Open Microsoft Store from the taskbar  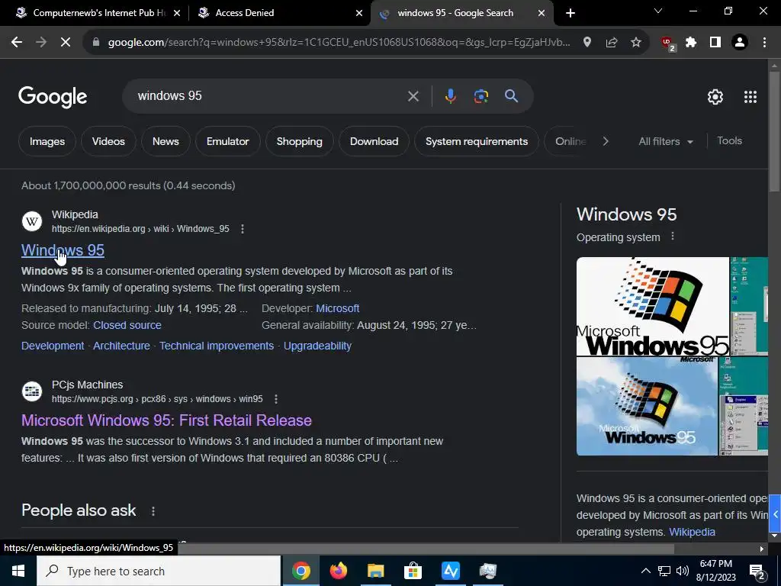click(413, 571)
